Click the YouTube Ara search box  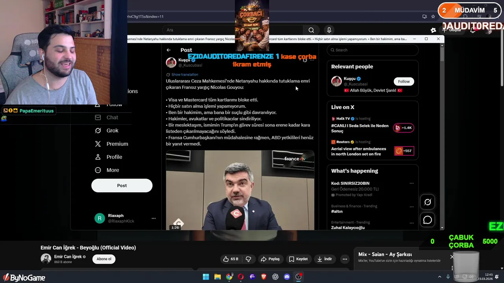tap(233, 30)
